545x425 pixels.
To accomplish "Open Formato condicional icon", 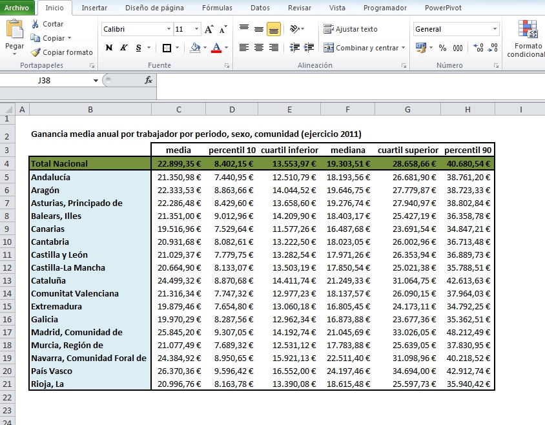I will click(x=528, y=29).
